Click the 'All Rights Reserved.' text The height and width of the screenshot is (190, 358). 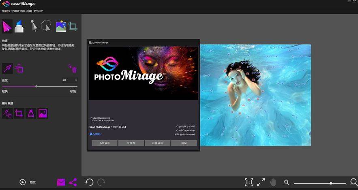[x=185, y=134]
